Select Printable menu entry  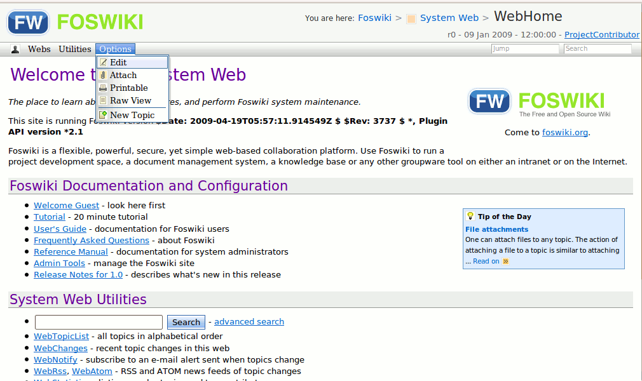point(132,88)
